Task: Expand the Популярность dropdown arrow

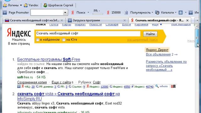Action: pos(152,13)
